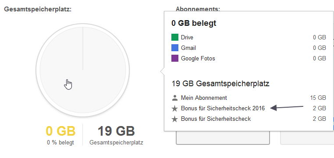Image resolution: width=334 pixels, height=158 pixels.
Task: Click the 19 GB total value below chart
Action: click(116, 131)
